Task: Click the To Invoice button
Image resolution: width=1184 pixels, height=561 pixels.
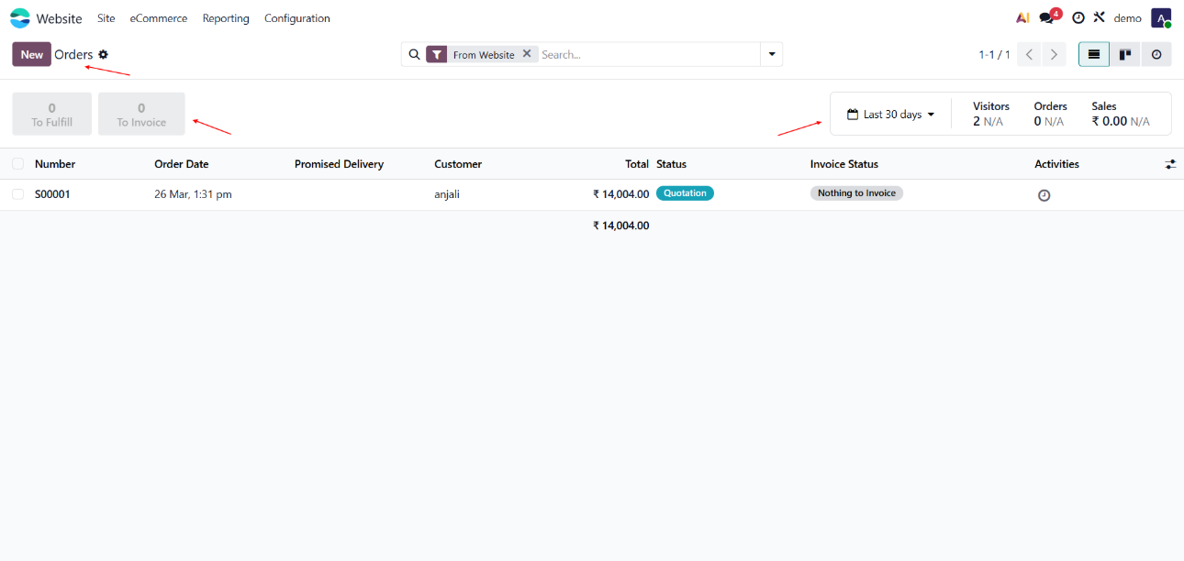Action: coord(141,114)
